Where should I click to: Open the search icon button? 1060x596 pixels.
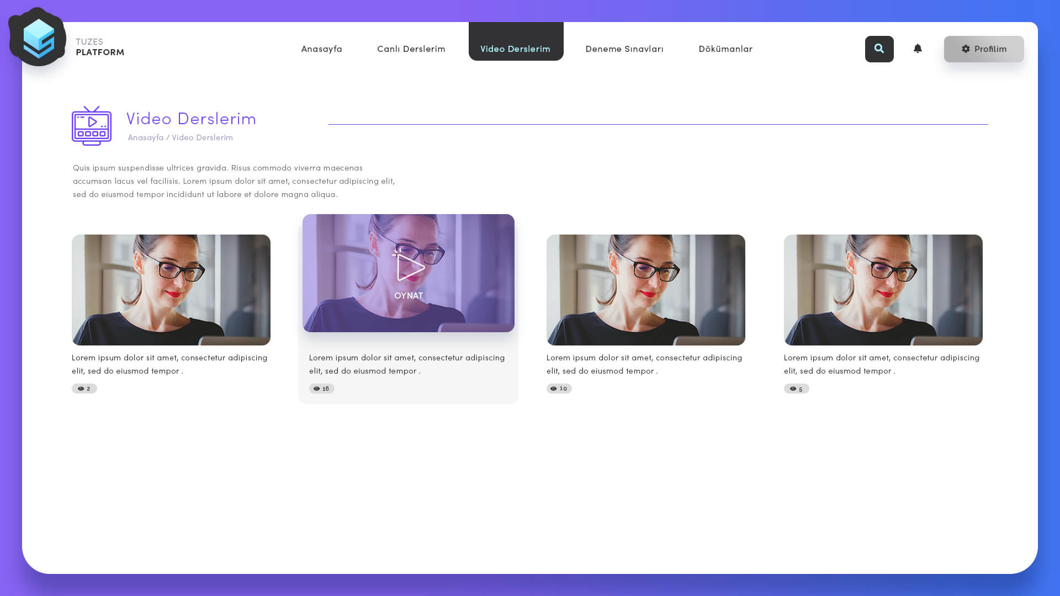pyautogui.click(x=879, y=49)
